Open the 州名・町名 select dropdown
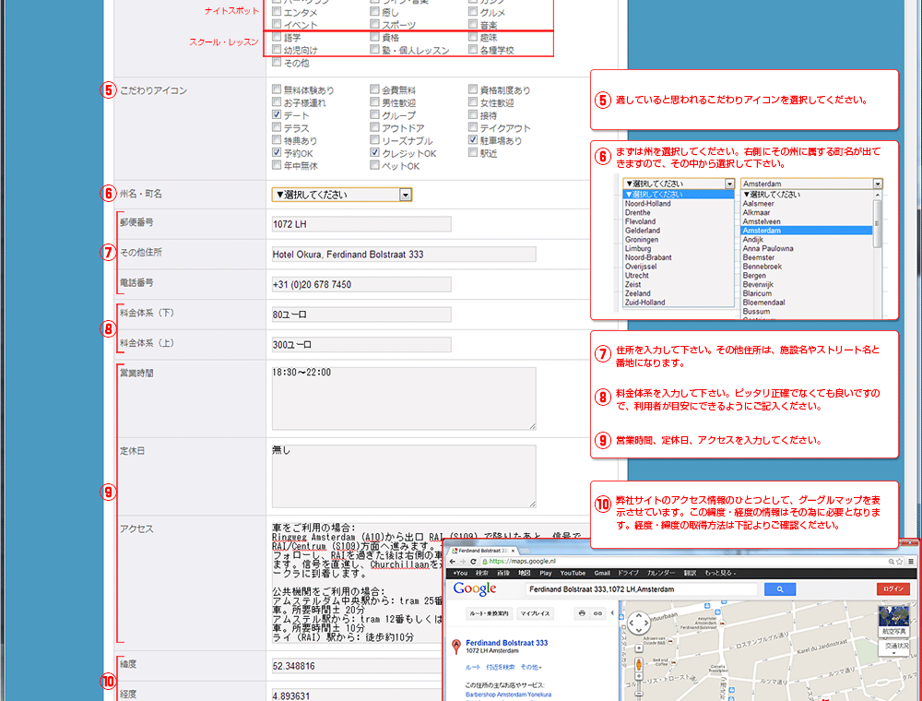This screenshot has height=701, width=922. [341, 195]
